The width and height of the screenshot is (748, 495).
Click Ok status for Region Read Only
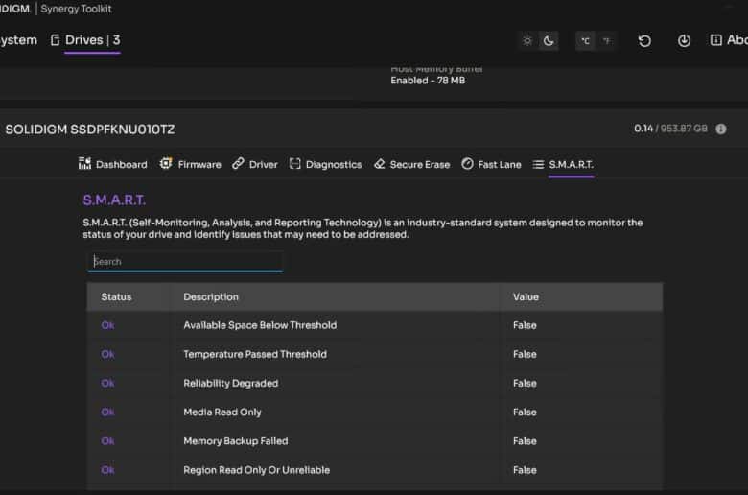point(107,470)
